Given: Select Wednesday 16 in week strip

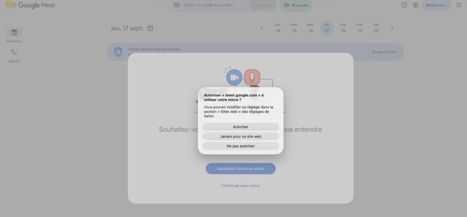Looking at the screenshot, I should pyautogui.click(x=310, y=28).
